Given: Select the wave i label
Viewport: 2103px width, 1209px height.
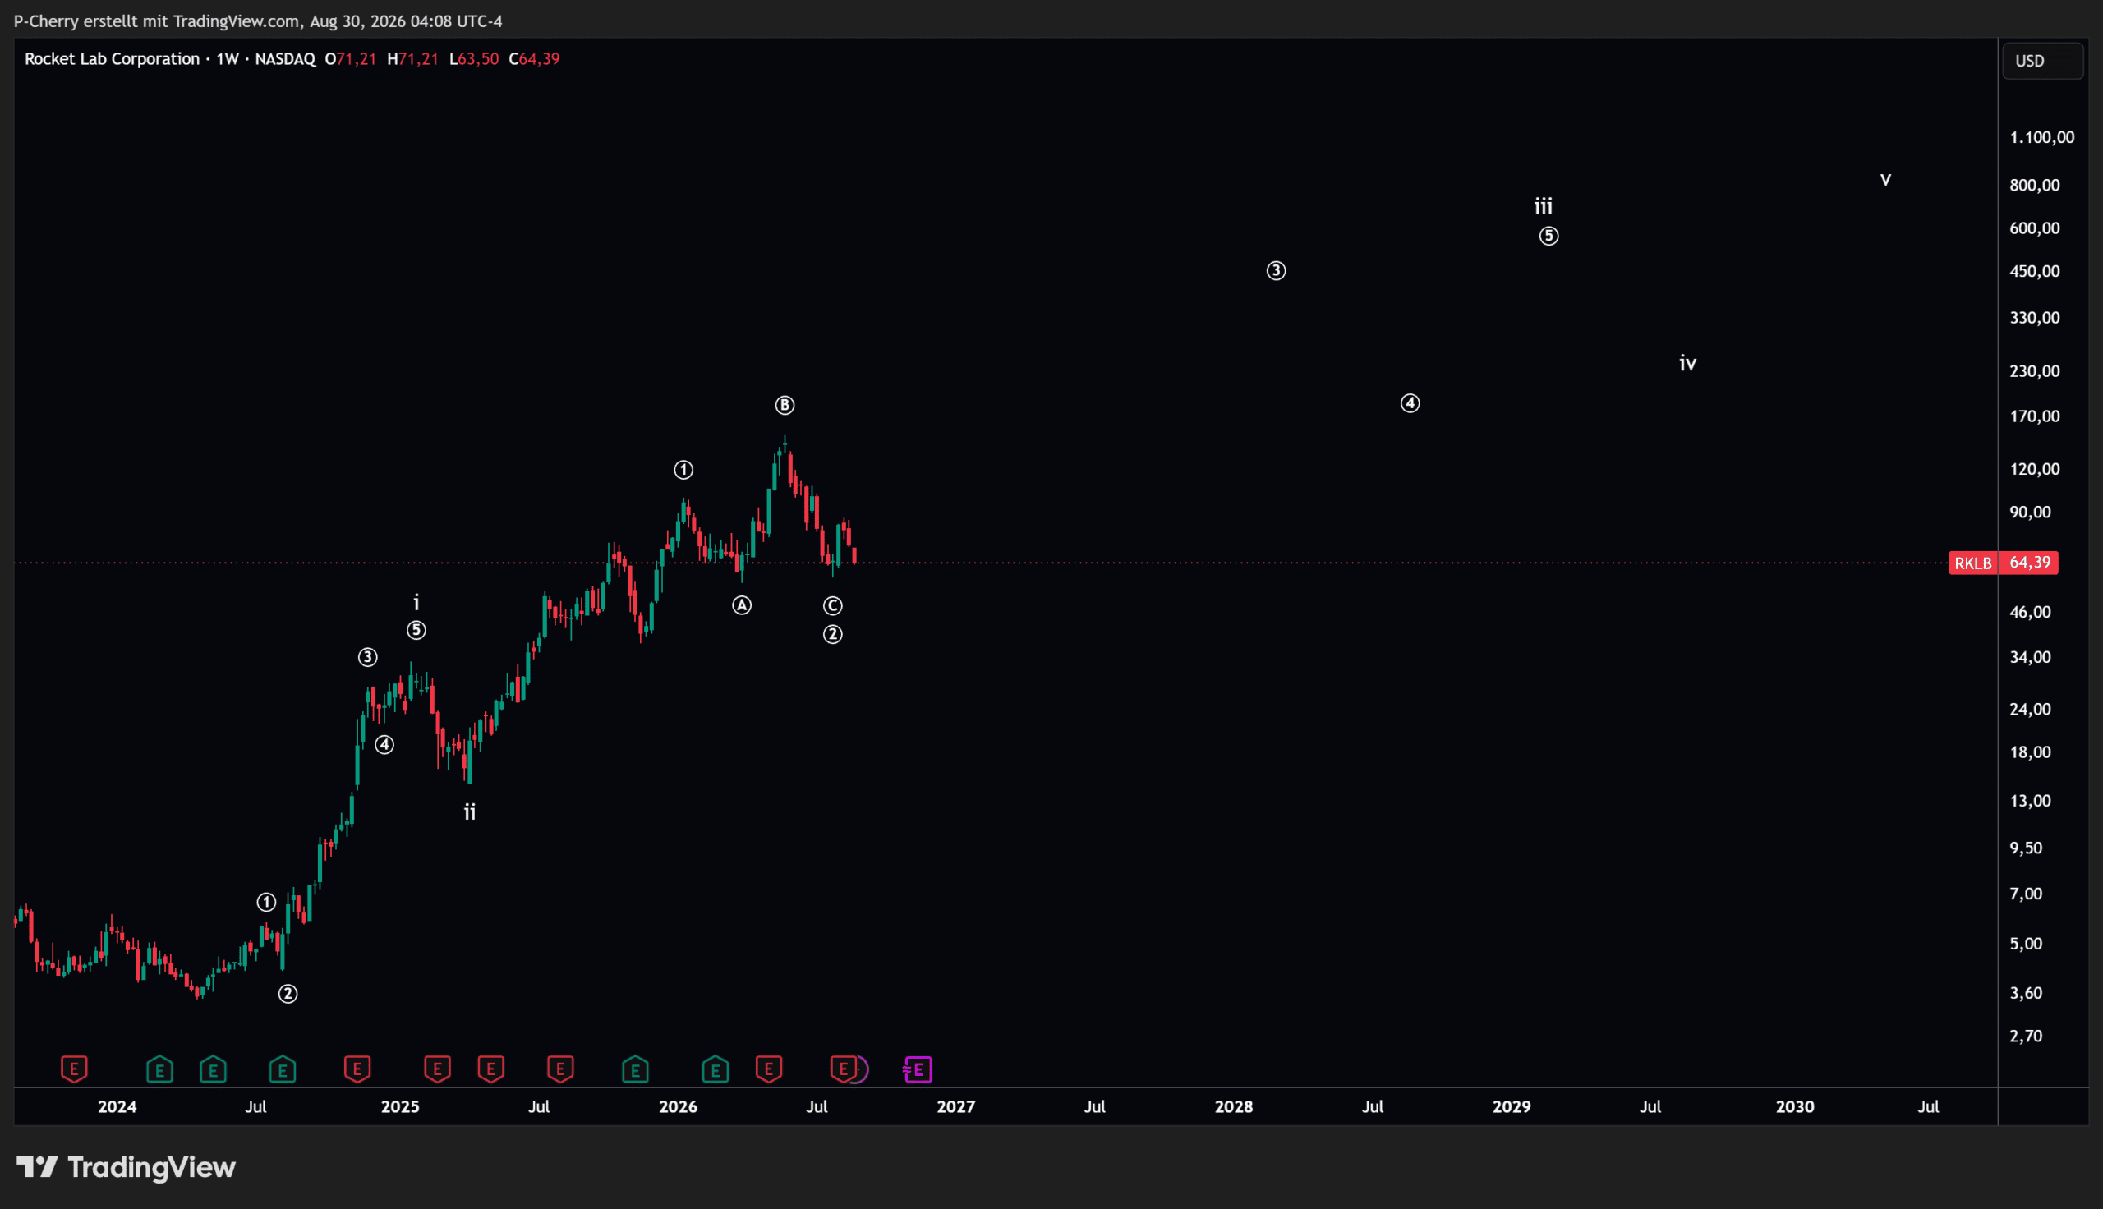Looking at the screenshot, I should [416, 602].
